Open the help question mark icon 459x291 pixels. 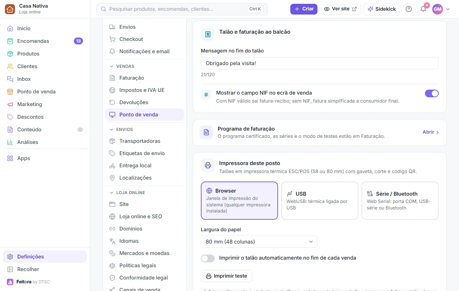(x=409, y=9)
